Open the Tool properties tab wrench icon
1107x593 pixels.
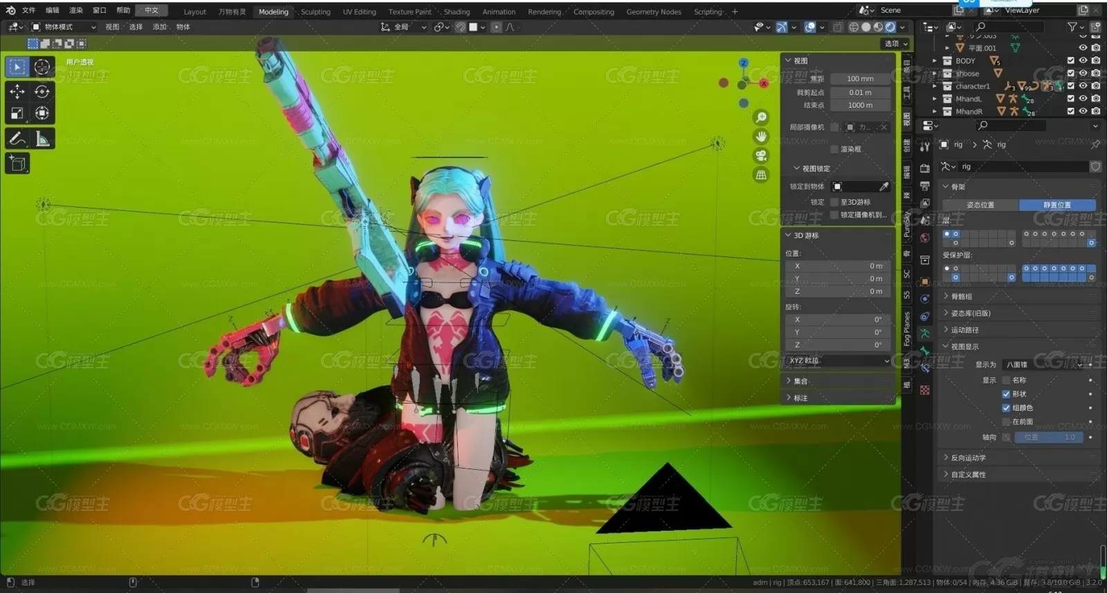pos(925,147)
